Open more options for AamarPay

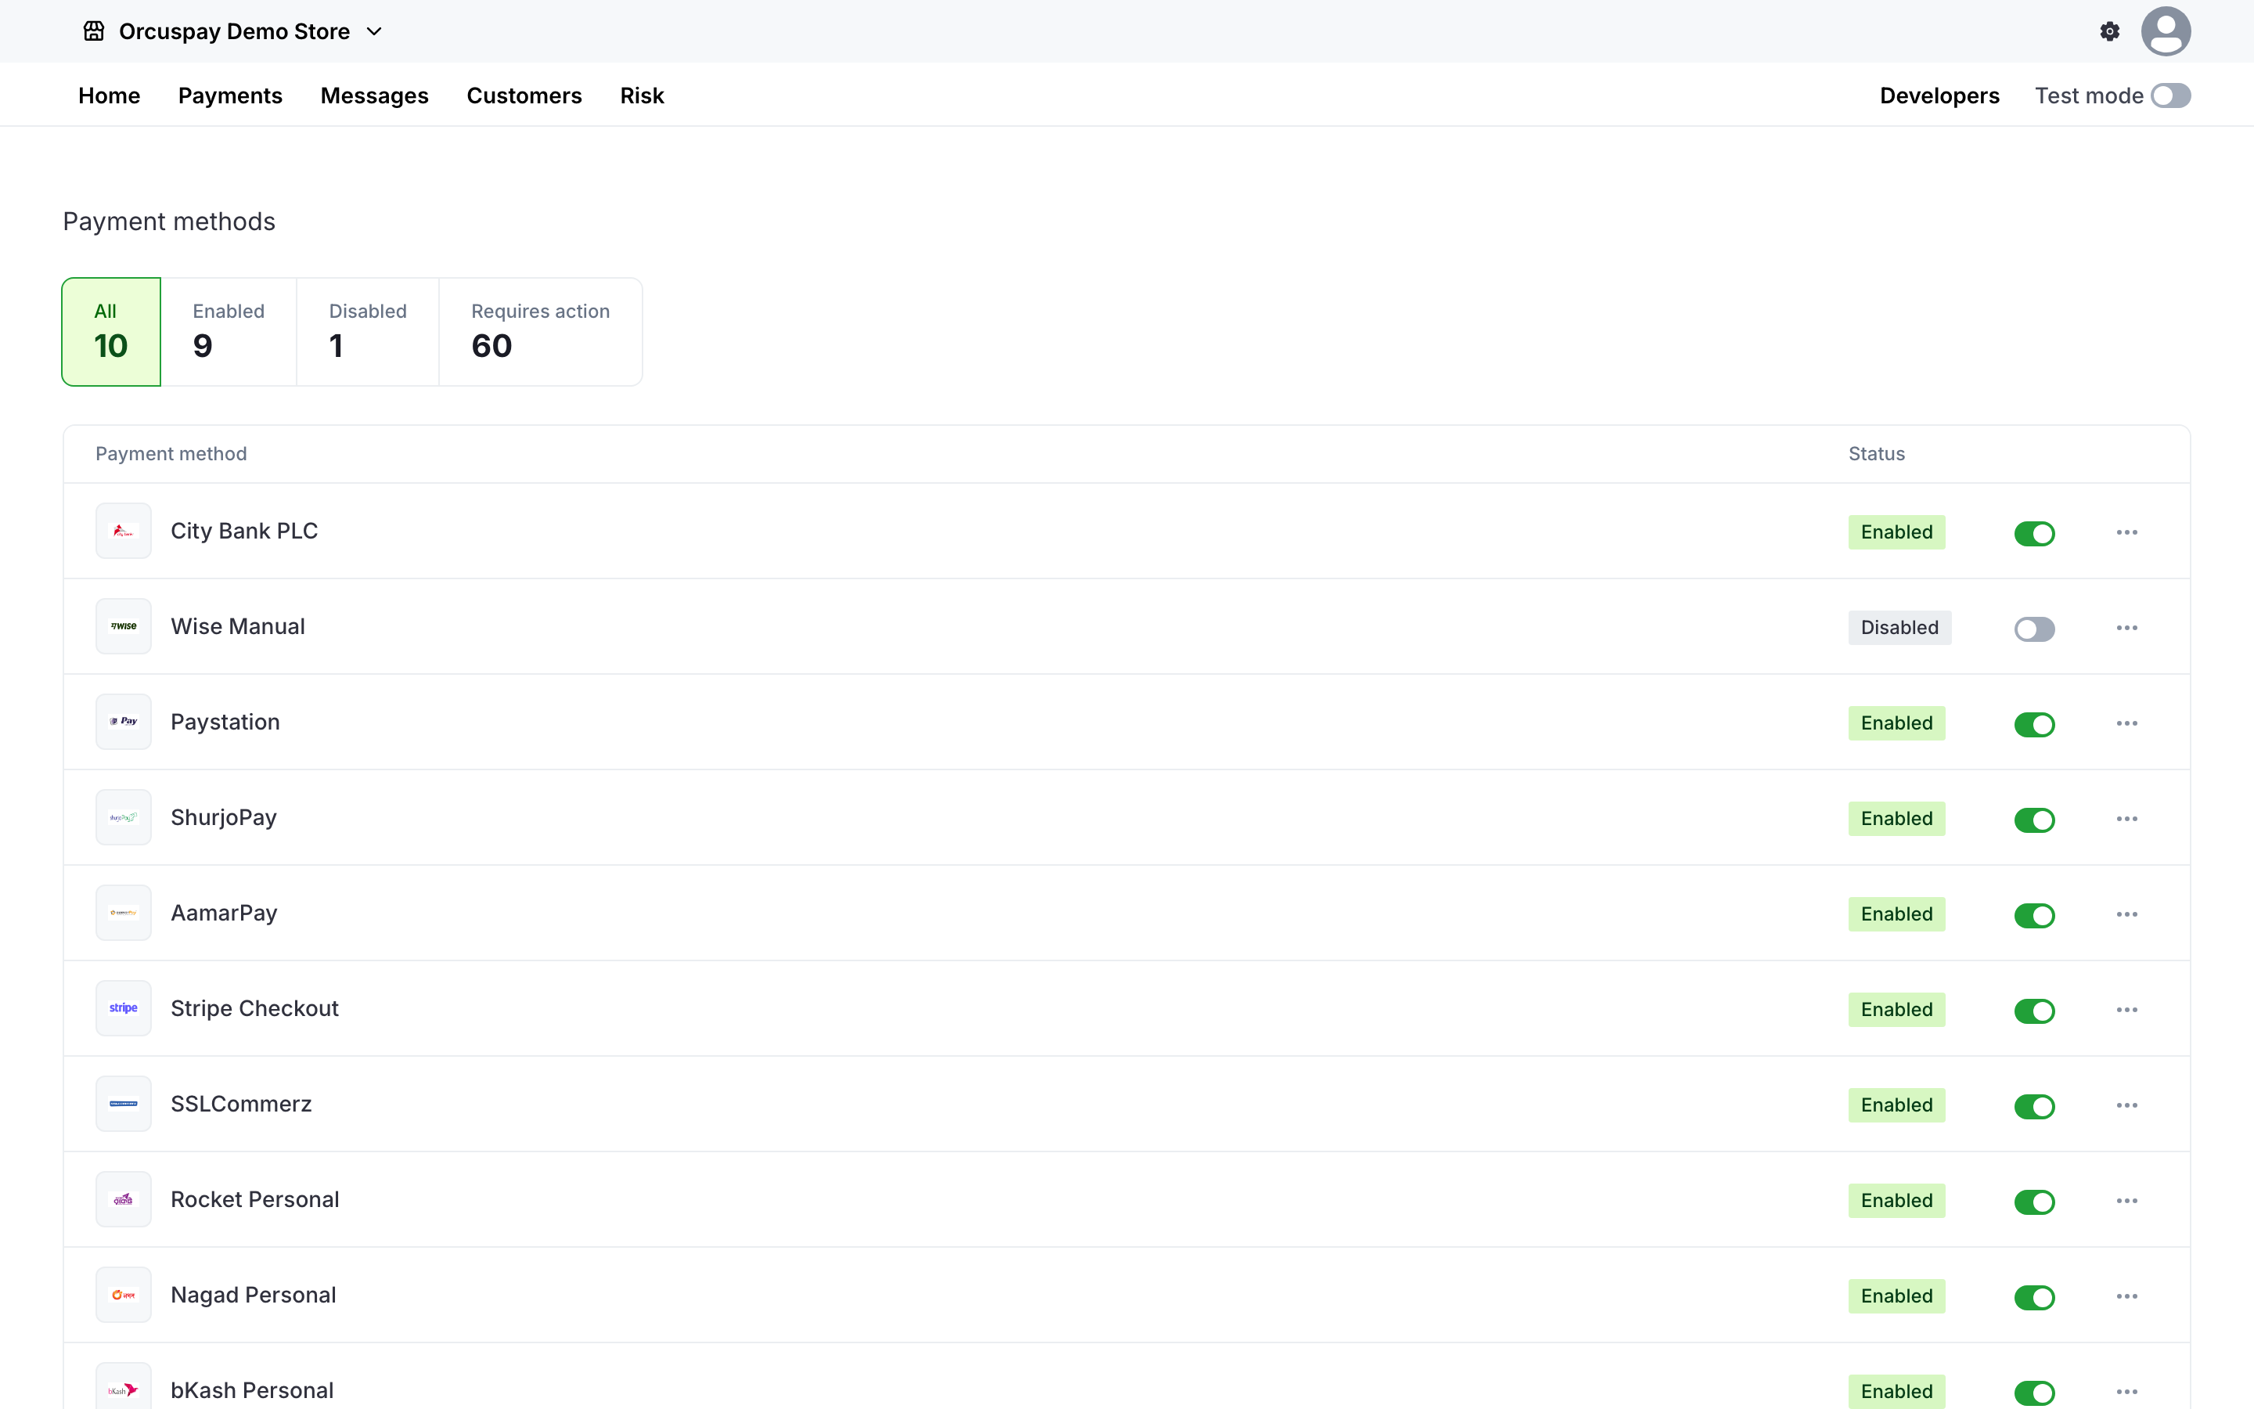(2126, 914)
